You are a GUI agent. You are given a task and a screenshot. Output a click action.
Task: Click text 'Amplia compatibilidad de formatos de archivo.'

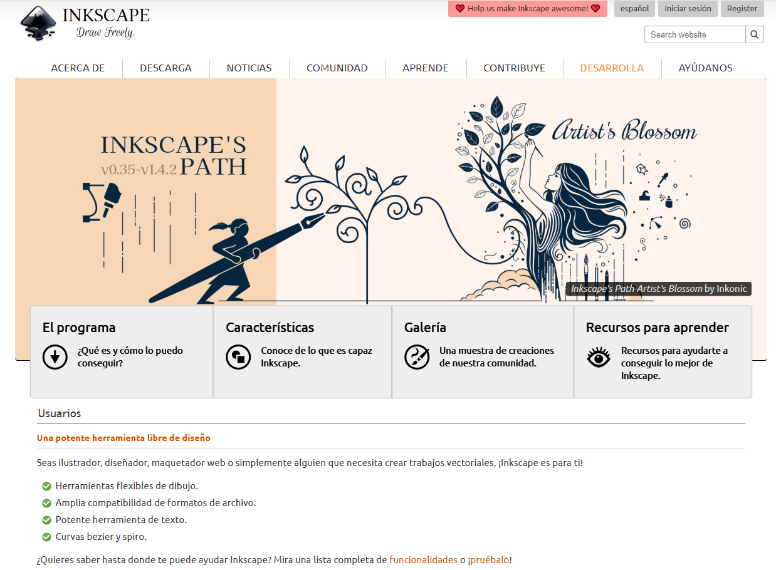click(155, 503)
